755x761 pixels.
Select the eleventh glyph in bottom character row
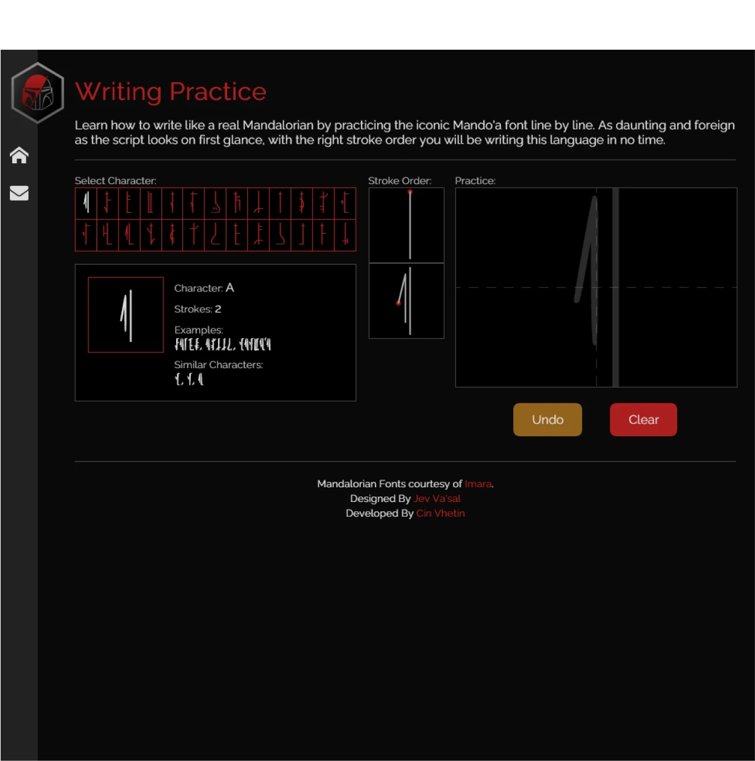point(301,234)
